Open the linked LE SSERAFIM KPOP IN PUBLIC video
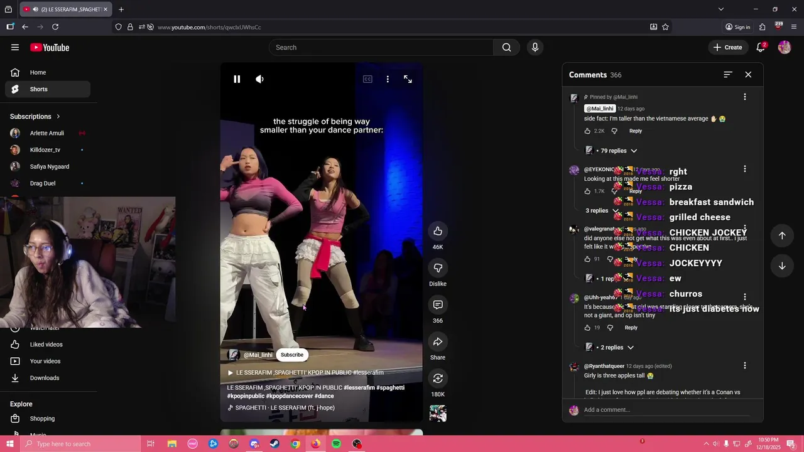Image resolution: width=804 pixels, height=452 pixels. pos(305,373)
